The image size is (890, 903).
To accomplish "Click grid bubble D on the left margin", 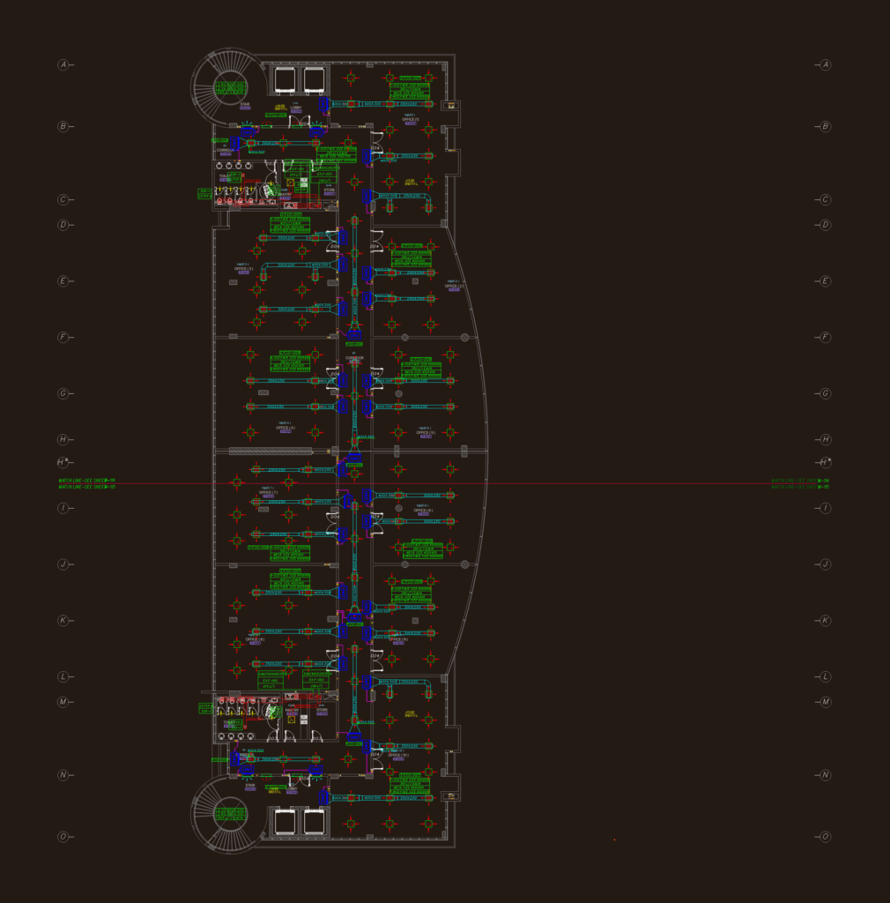I will click(x=63, y=225).
